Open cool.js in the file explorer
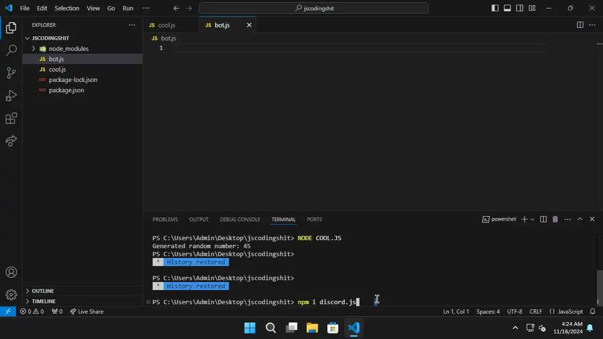Image resolution: width=603 pixels, height=339 pixels. 83,69
